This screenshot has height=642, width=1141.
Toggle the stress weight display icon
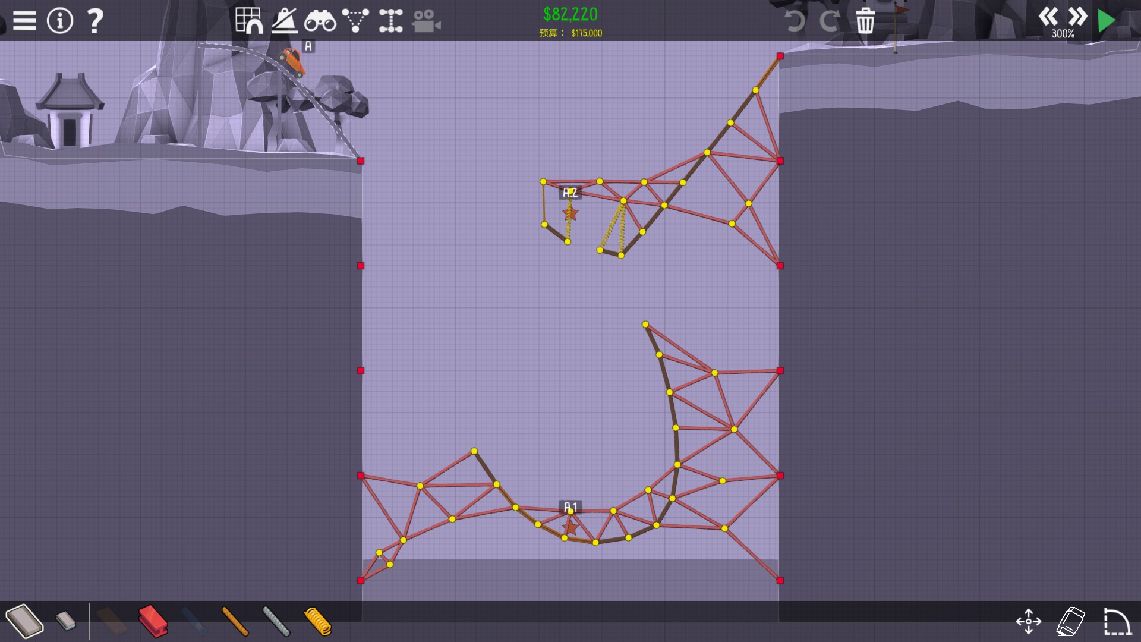coord(285,21)
